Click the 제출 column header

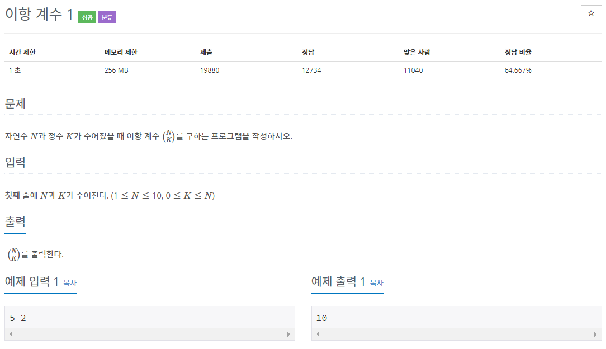pyautogui.click(x=206, y=52)
